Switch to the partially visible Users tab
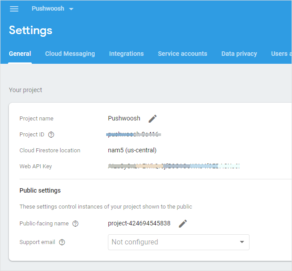This screenshot has width=292, height=271. point(281,54)
